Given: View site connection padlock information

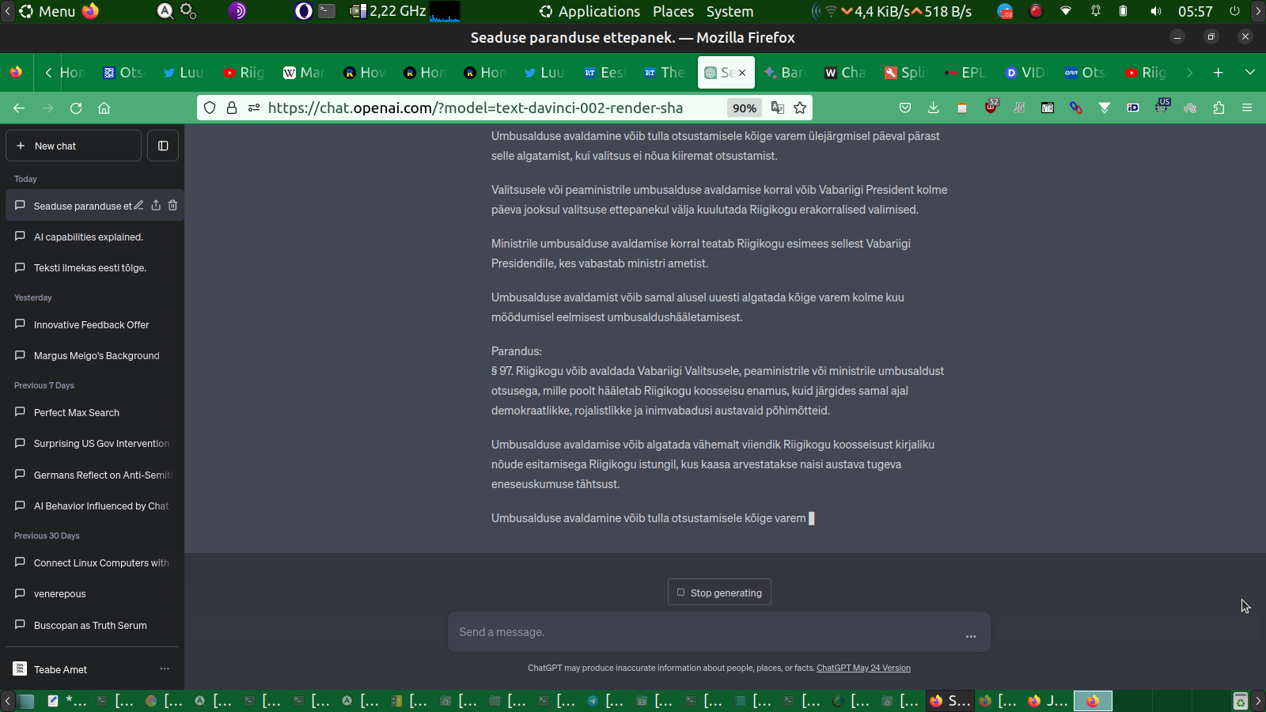Looking at the screenshot, I should [232, 108].
